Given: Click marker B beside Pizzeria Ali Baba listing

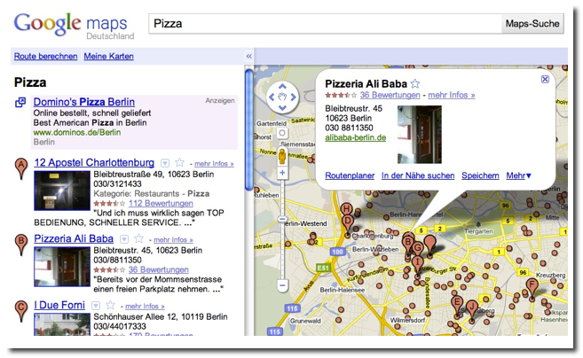Looking at the screenshot, I should (21, 245).
